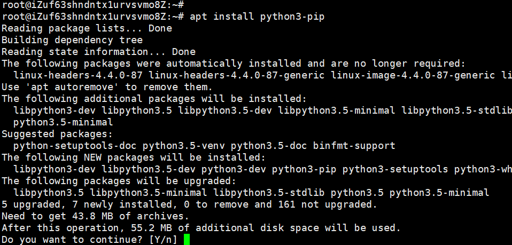Click the 'Building dependency tree' line
Image resolution: width=512 pixels, height=245 pixels.
72,40
